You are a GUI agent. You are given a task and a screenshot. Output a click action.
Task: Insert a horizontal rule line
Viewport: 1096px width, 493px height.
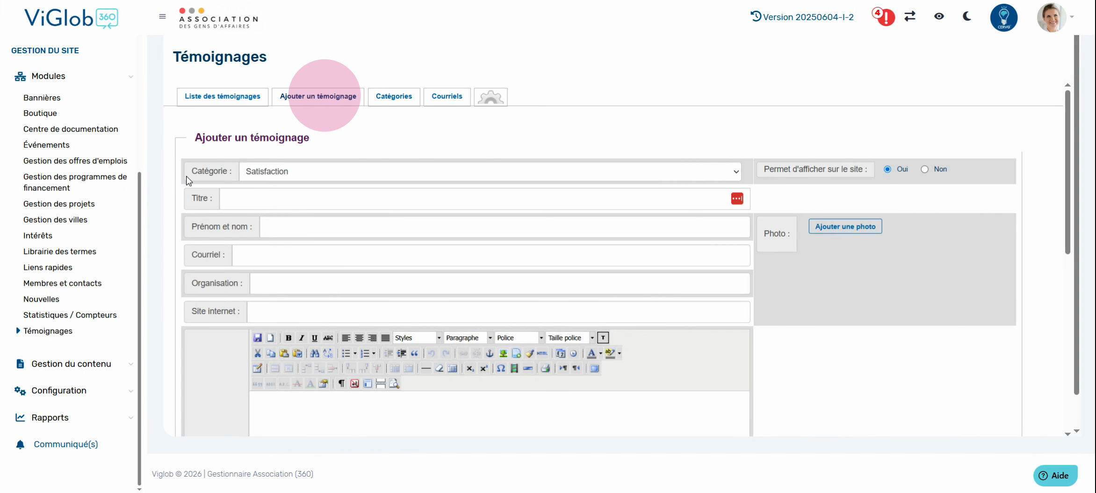(x=425, y=369)
